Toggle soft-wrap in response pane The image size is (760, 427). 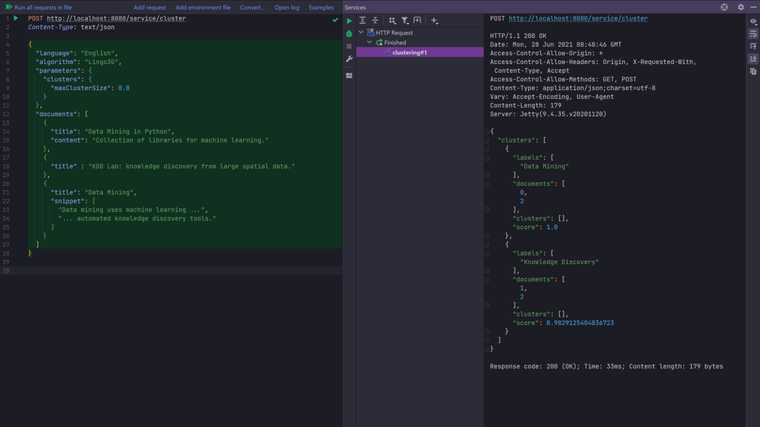click(753, 34)
